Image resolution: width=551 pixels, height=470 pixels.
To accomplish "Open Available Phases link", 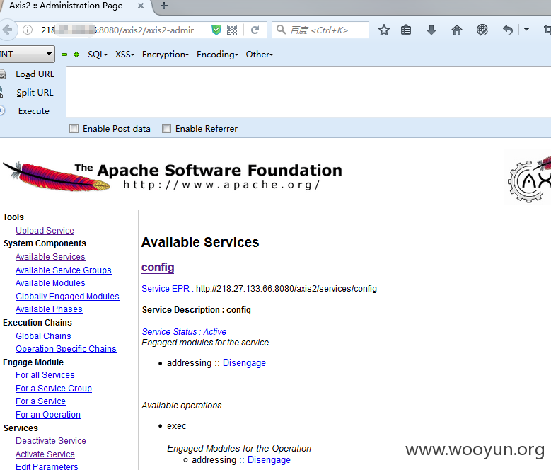I will (x=49, y=309).
